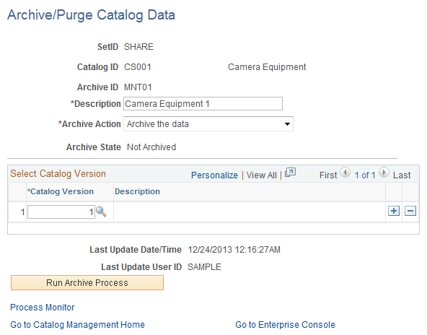Click Archive ID value MNT01
Image resolution: width=427 pixels, height=335 pixels.
point(138,87)
